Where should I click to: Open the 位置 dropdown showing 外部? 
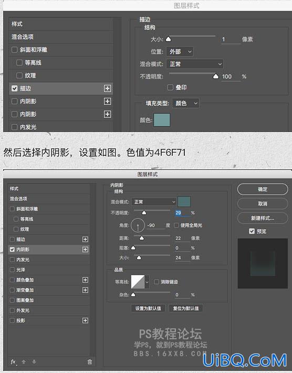coord(180,52)
